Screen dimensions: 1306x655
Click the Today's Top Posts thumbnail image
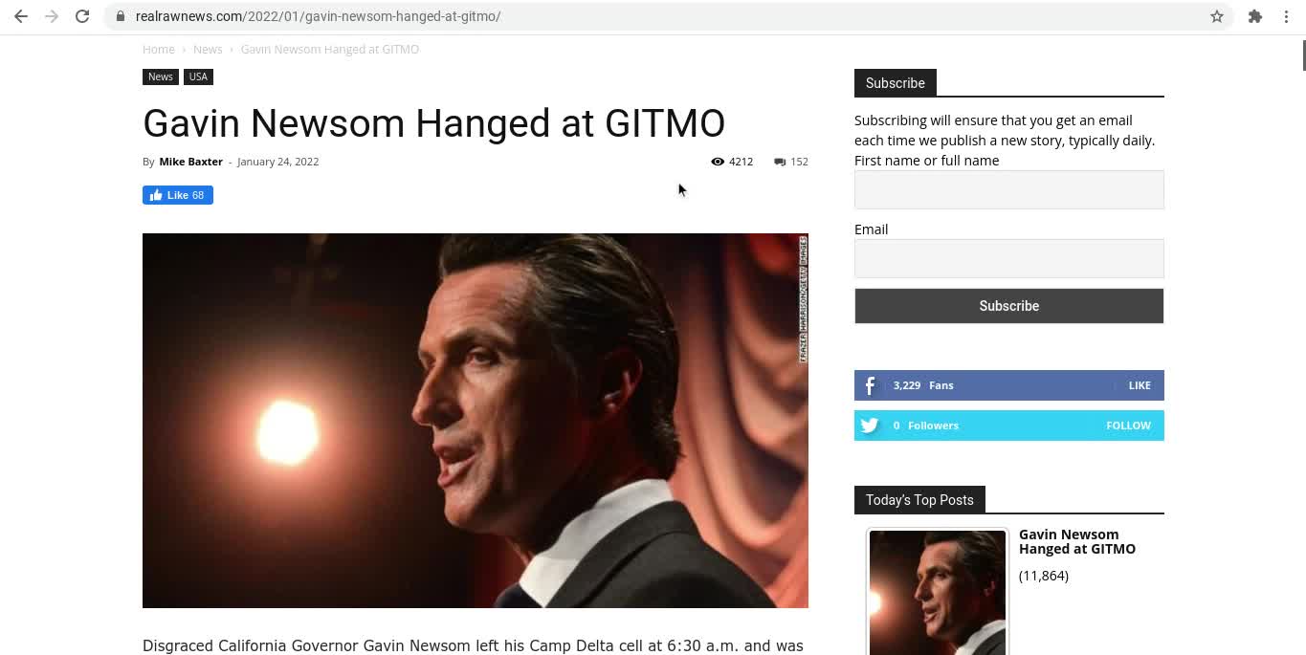click(938, 593)
